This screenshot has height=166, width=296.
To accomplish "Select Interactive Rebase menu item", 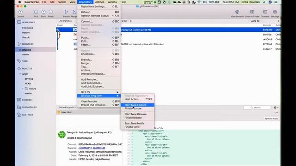I will 99,74.
